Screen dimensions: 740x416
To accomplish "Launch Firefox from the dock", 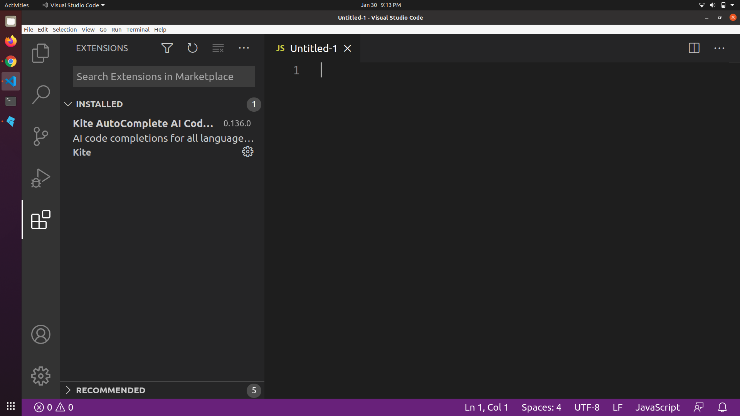I will tap(11, 41).
